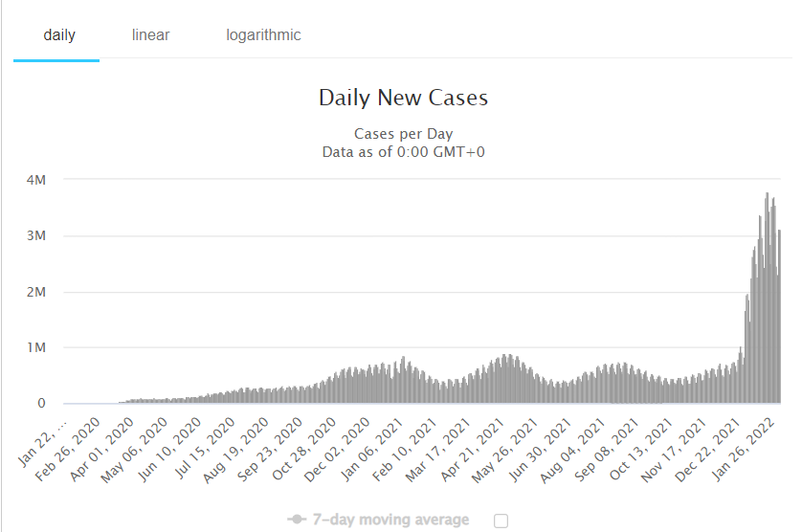Viewport: 802px width, 532px height.
Task: Click the Daily New Cases chart title
Action: pyautogui.click(x=403, y=98)
